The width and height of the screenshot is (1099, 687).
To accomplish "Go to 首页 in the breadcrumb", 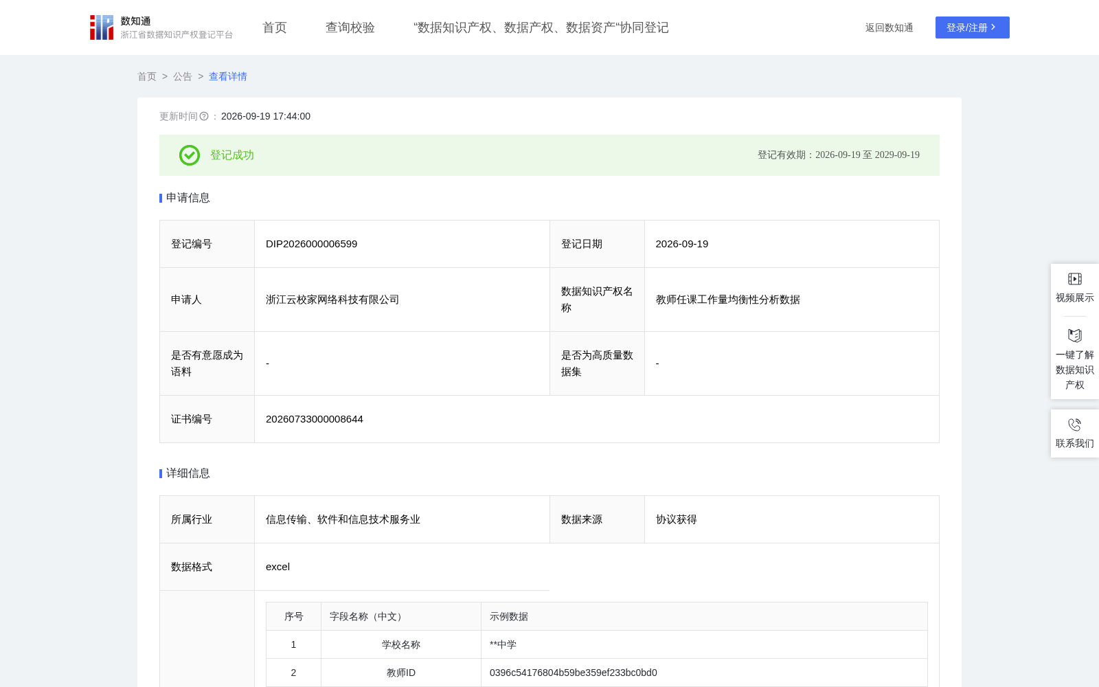I will coord(147,76).
